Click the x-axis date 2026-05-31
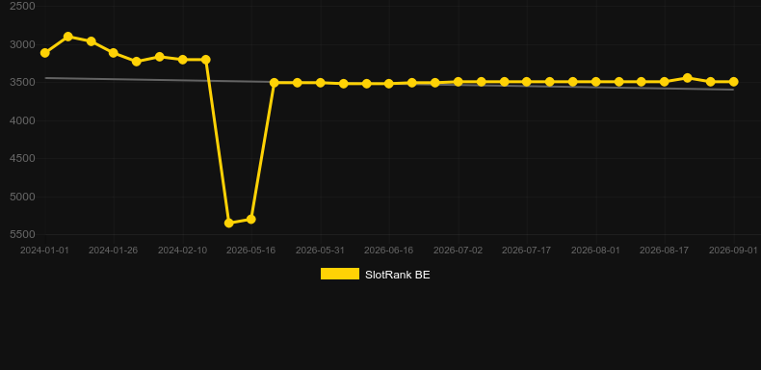Screen dimensions: 761x370 pyautogui.click(x=321, y=251)
